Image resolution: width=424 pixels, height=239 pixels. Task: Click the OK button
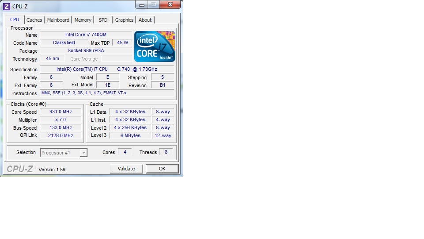coord(162,169)
